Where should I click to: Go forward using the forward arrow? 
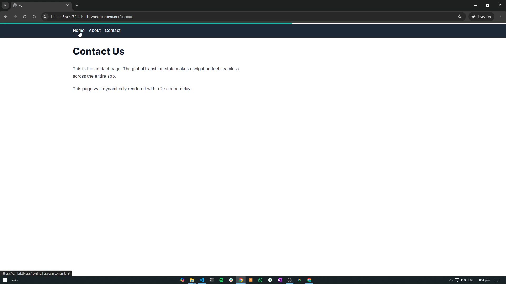click(15, 16)
